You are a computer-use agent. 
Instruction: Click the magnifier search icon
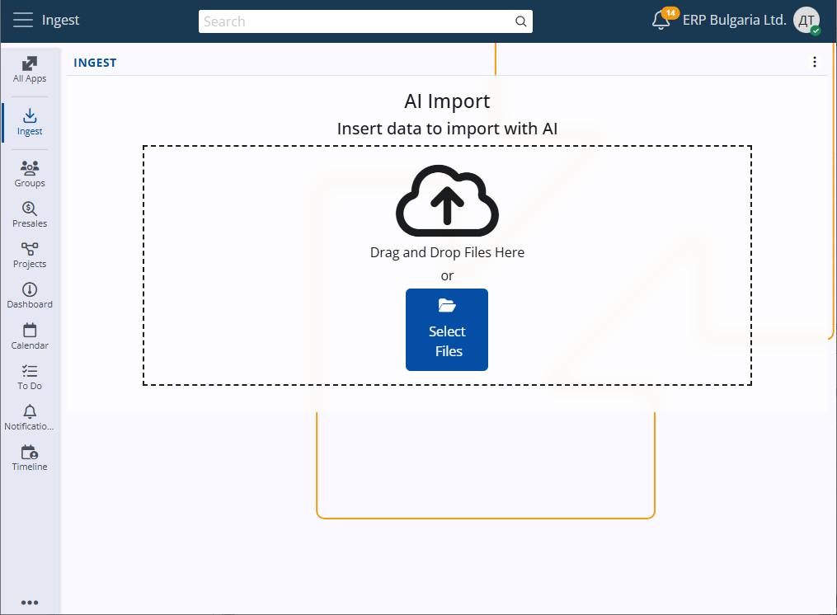[x=520, y=21]
